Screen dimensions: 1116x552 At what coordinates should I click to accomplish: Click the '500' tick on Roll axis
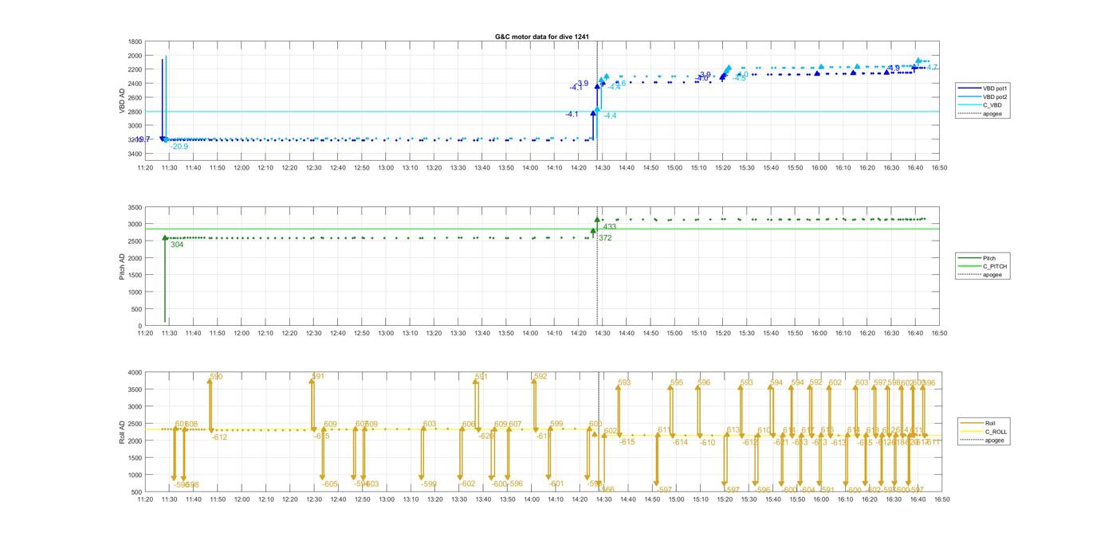137,491
